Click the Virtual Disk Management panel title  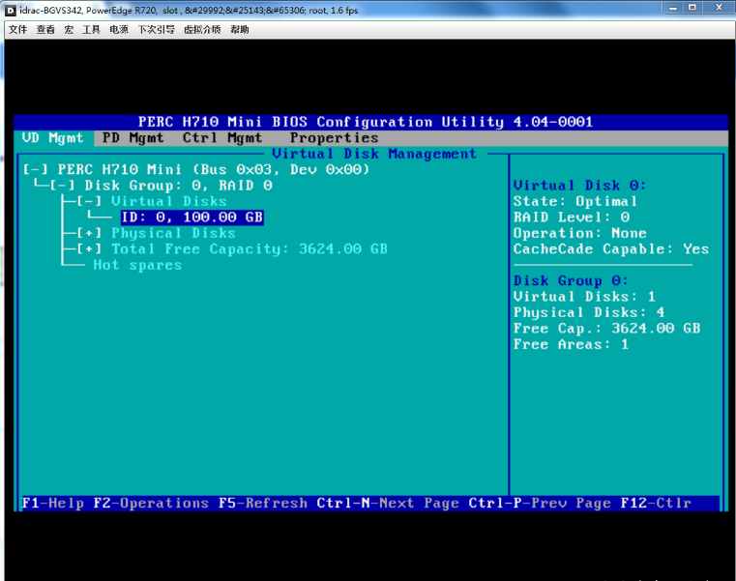click(374, 154)
